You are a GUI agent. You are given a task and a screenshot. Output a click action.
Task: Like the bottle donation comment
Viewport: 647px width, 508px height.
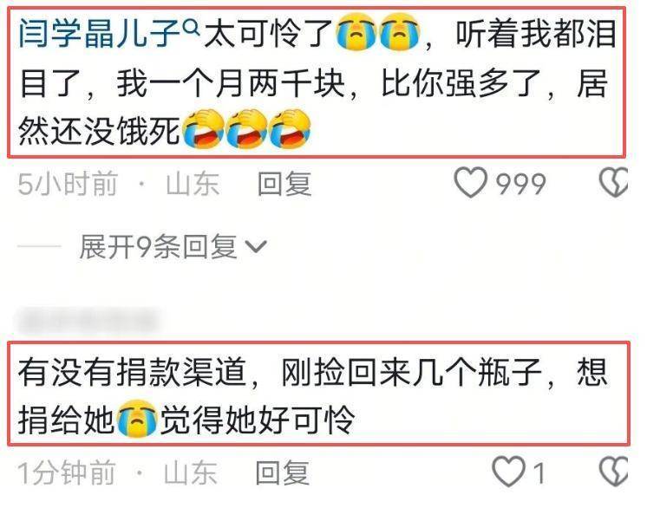click(x=509, y=472)
